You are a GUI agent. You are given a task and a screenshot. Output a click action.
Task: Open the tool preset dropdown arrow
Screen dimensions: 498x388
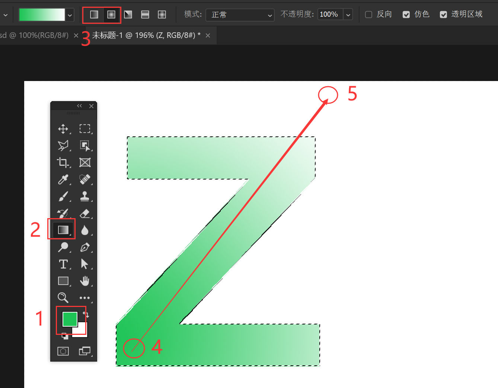click(5, 15)
